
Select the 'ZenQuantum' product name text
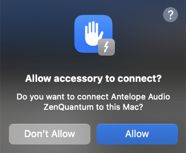pos(69,107)
